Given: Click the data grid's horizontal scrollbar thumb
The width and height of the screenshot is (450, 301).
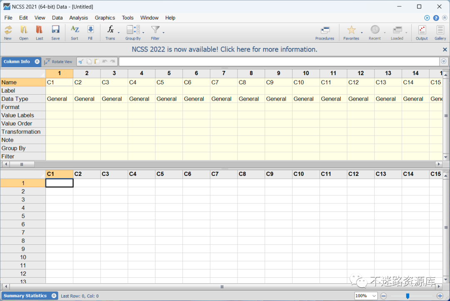Looking at the screenshot, I should [222, 287].
